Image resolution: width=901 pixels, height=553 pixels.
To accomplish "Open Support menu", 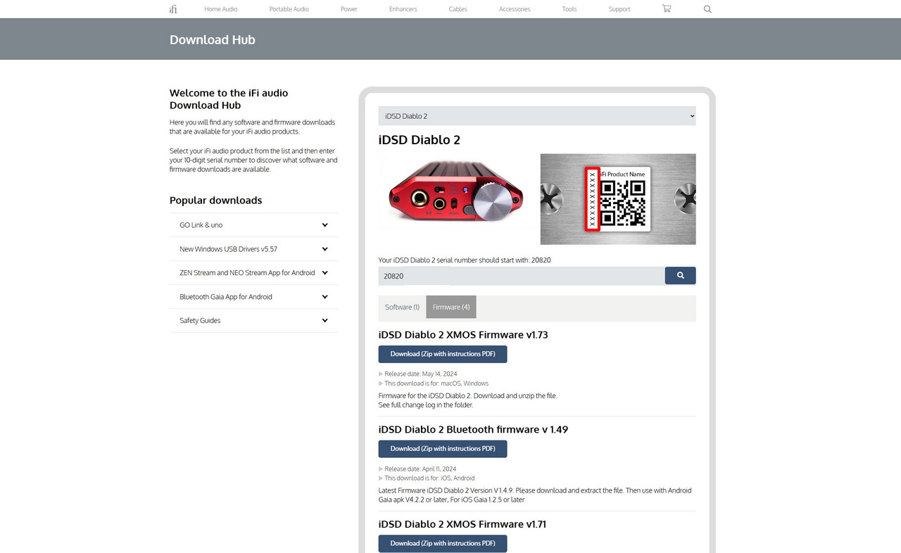I will click(x=619, y=9).
